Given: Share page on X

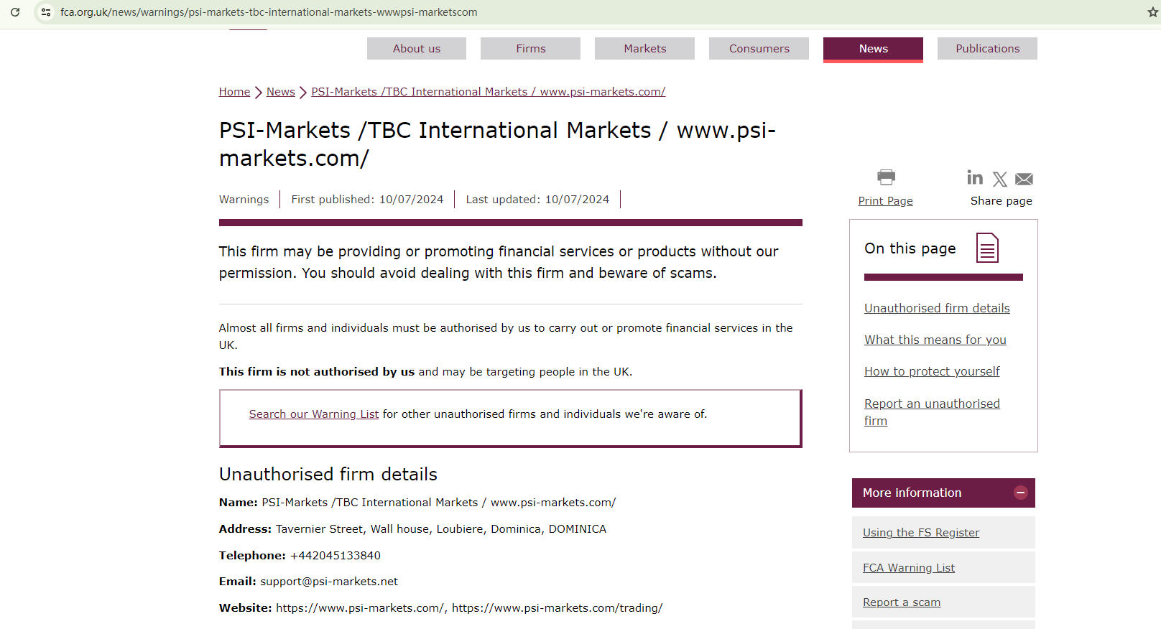Looking at the screenshot, I should (1000, 179).
